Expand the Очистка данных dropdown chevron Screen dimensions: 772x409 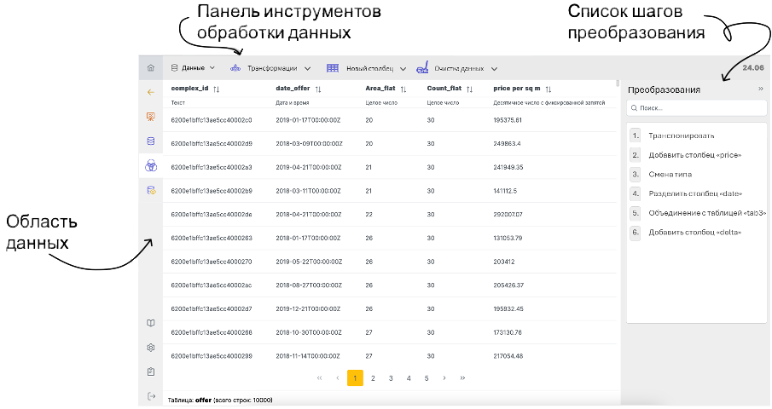[494, 69]
